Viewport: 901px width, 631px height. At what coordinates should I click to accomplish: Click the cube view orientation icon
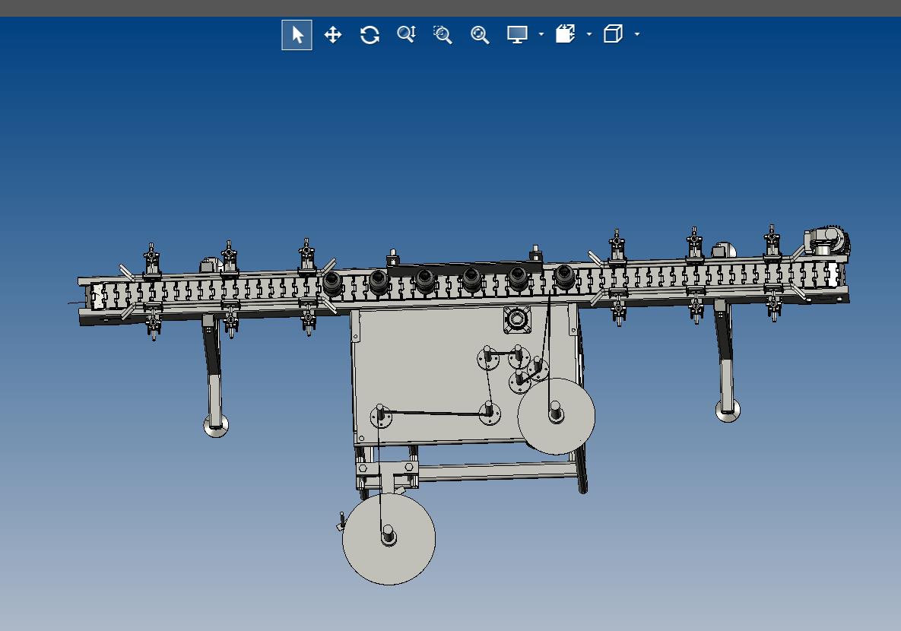tap(613, 34)
